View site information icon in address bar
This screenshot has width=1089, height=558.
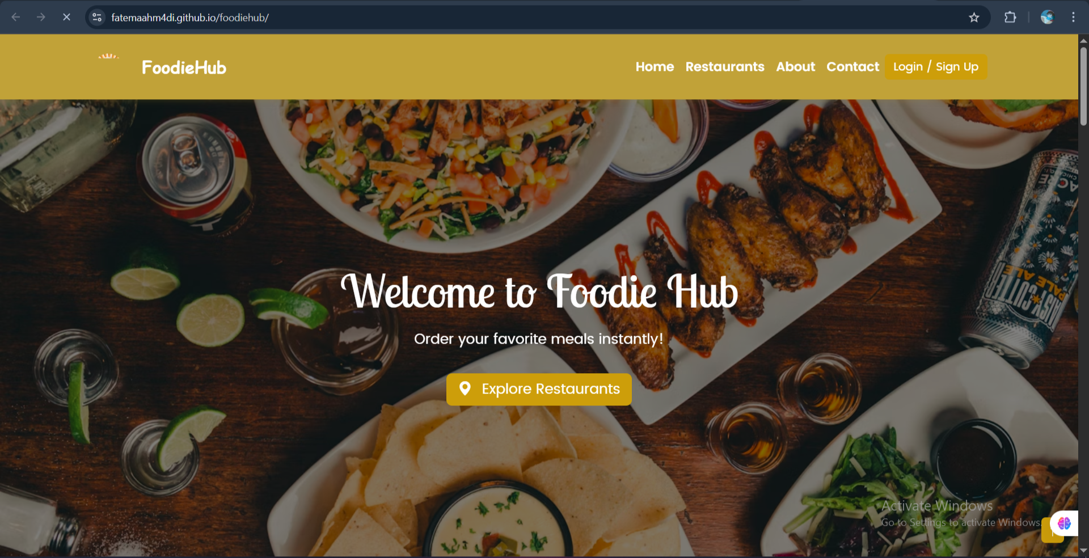pos(97,18)
